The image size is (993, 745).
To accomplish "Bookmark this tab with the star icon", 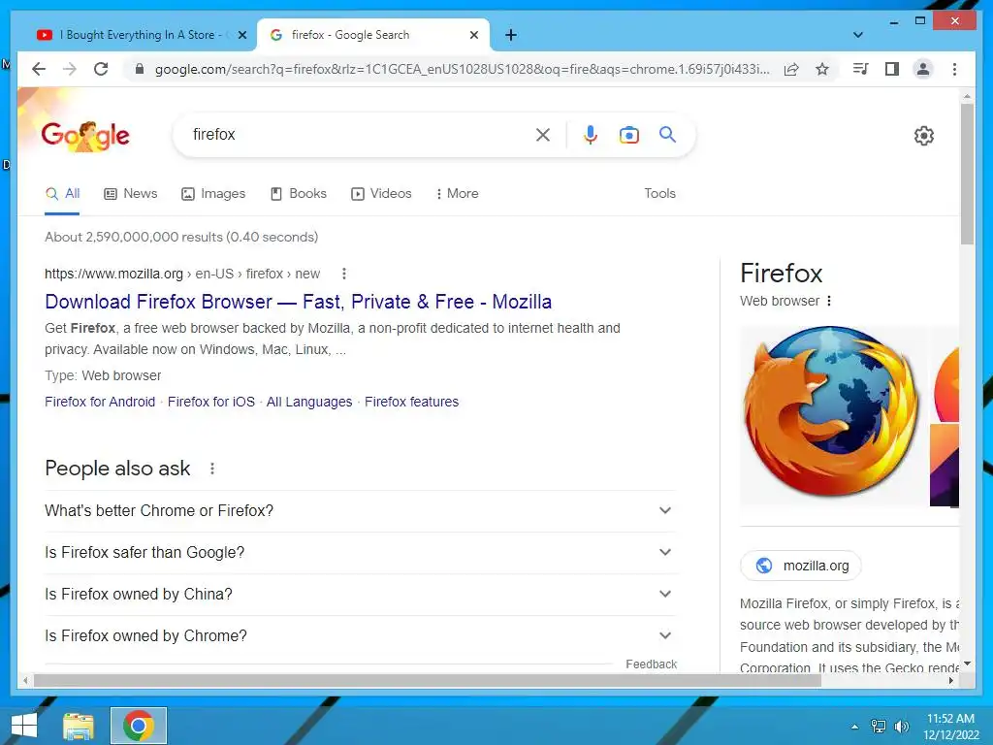I will tap(822, 69).
